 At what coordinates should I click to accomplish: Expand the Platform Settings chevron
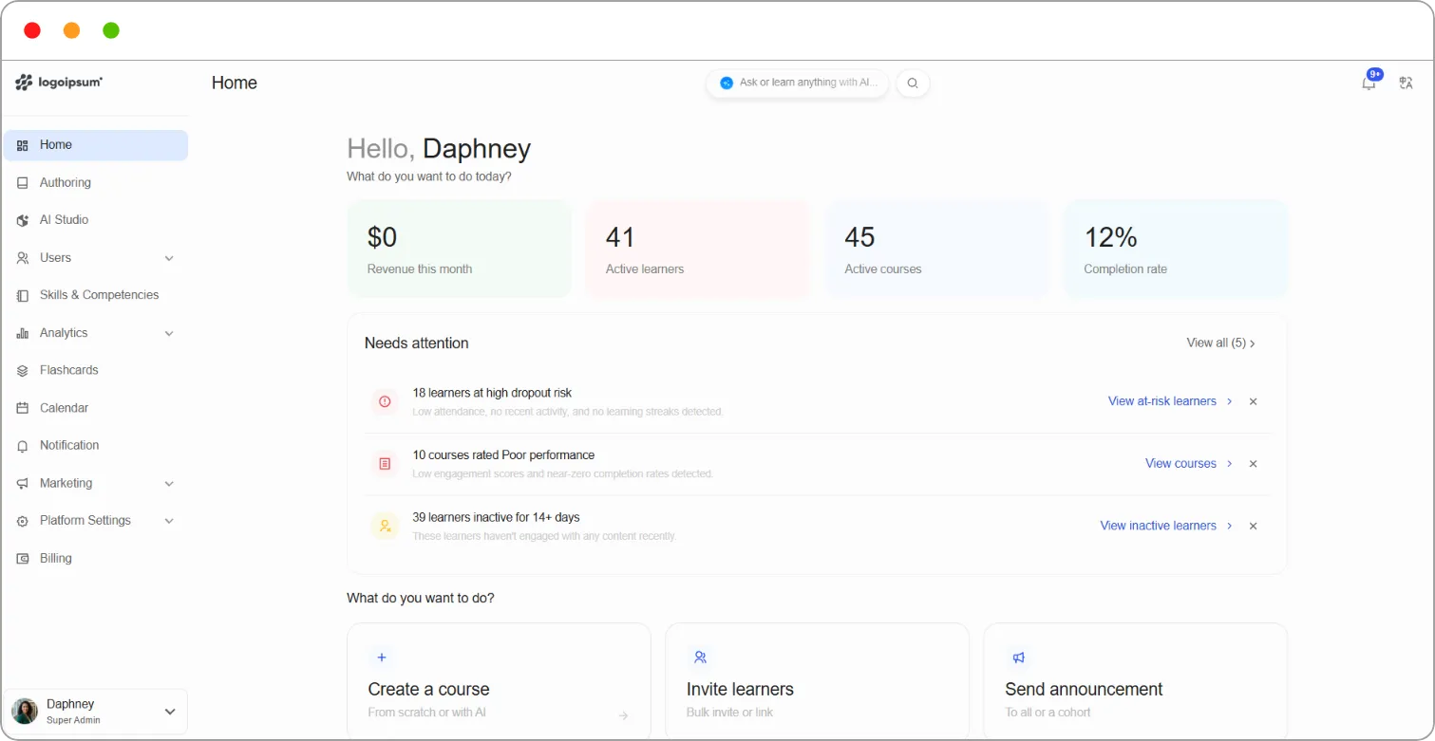click(169, 521)
